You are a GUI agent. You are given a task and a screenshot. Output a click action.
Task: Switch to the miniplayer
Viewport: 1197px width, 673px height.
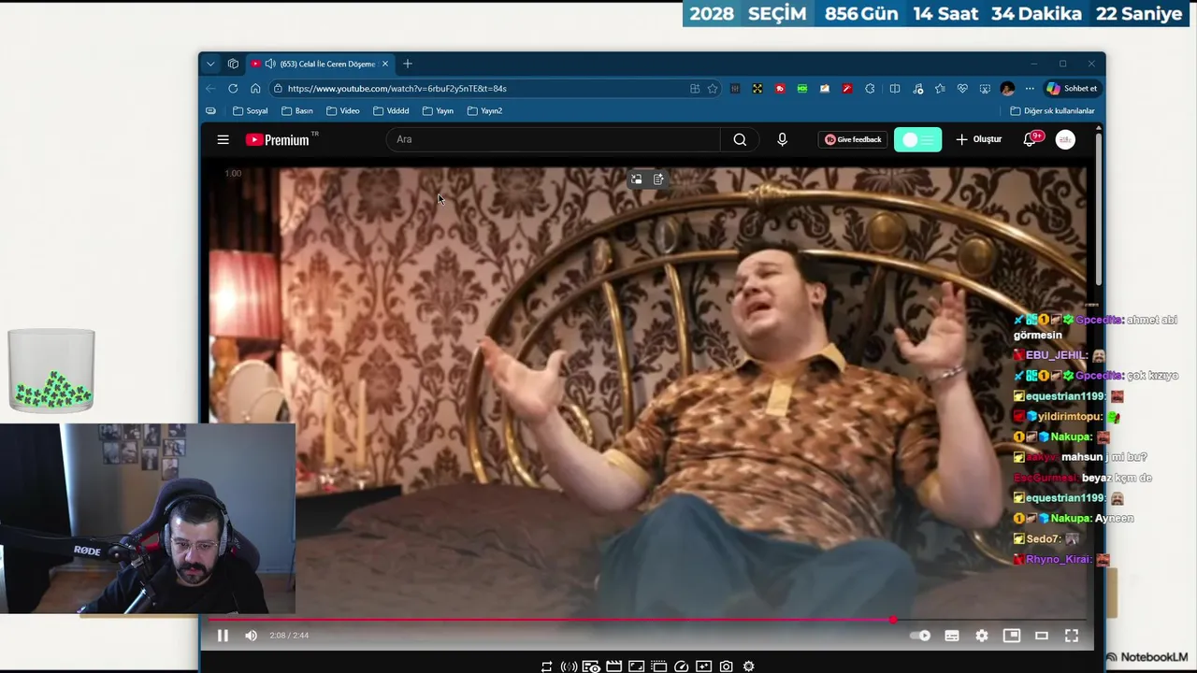pyautogui.click(x=1012, y=636)
